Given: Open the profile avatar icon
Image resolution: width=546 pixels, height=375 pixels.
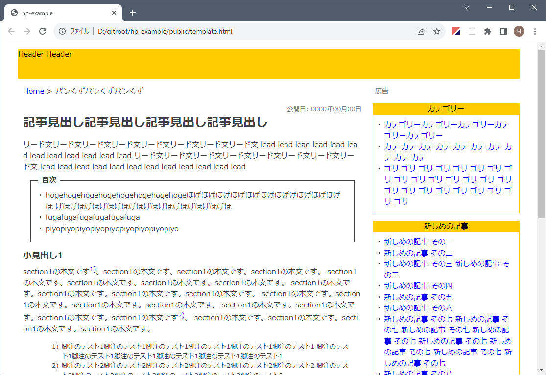Looking at the screenshot, I should (x=519, y=31).
